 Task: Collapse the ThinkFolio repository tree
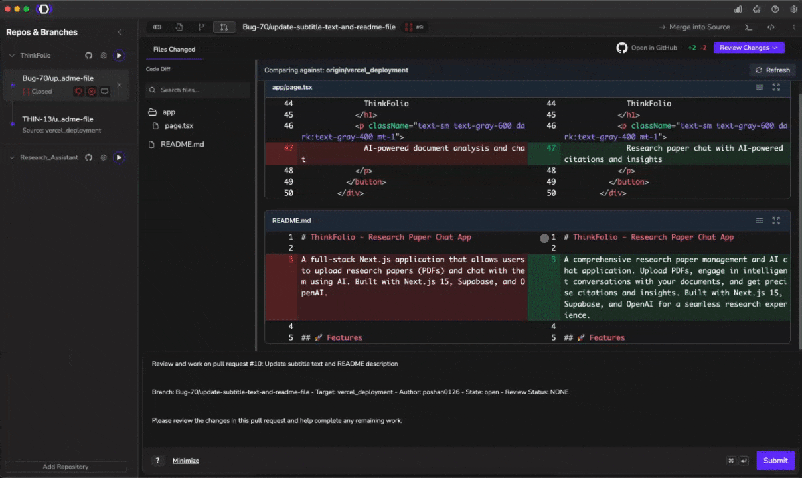click(11, 55)
